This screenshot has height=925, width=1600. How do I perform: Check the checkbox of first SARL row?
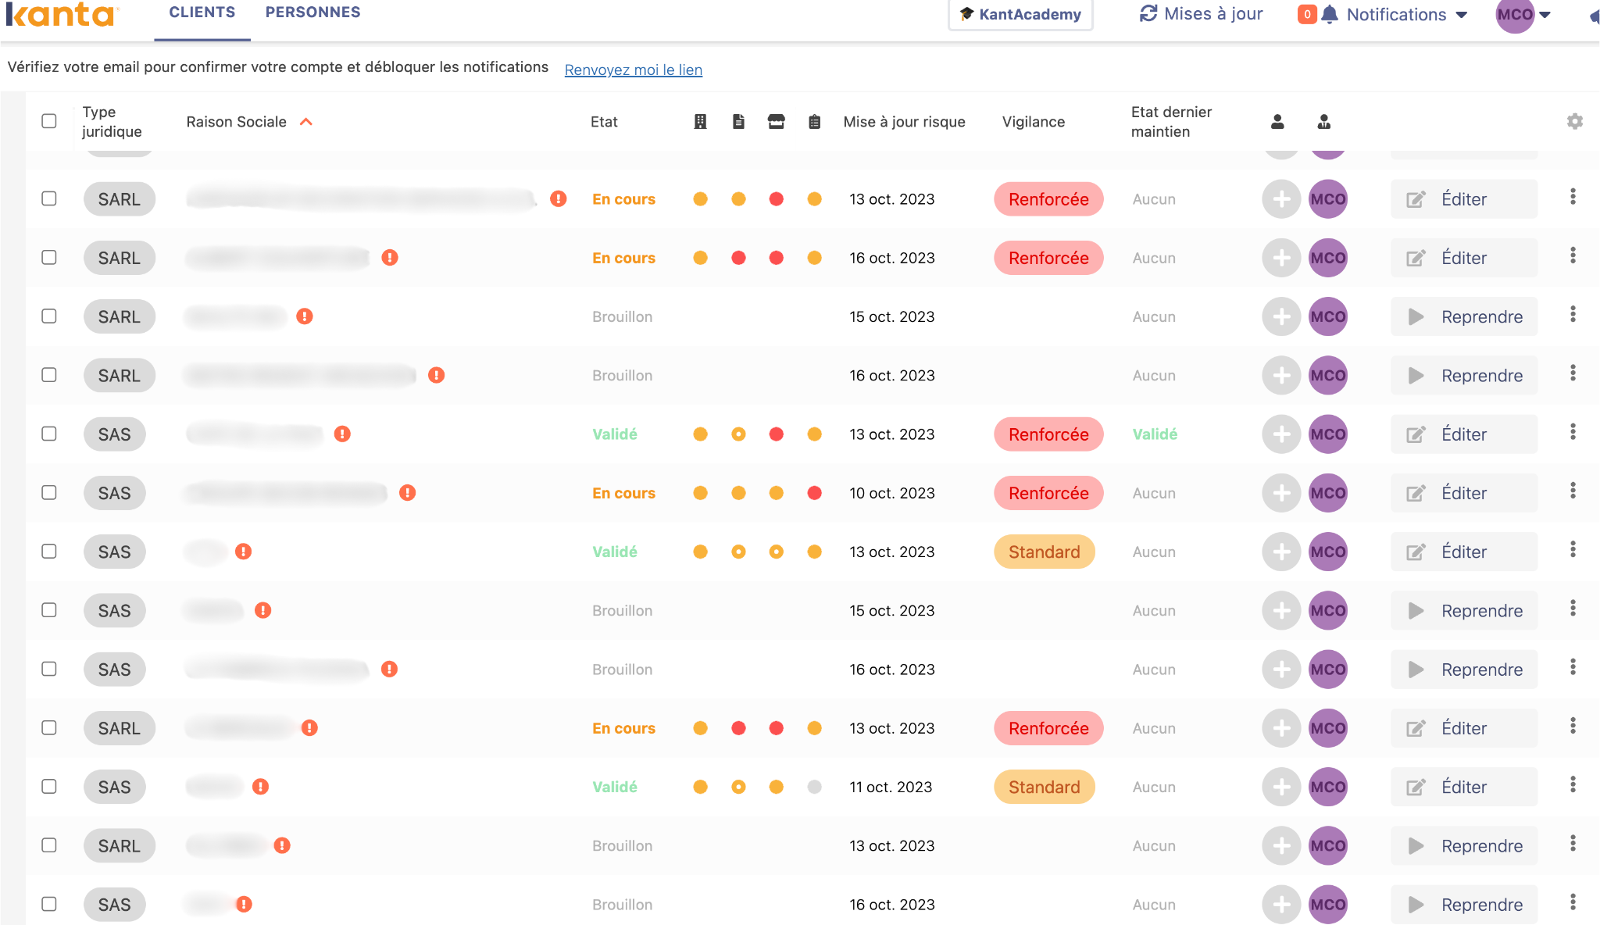(x=49, y=198)
